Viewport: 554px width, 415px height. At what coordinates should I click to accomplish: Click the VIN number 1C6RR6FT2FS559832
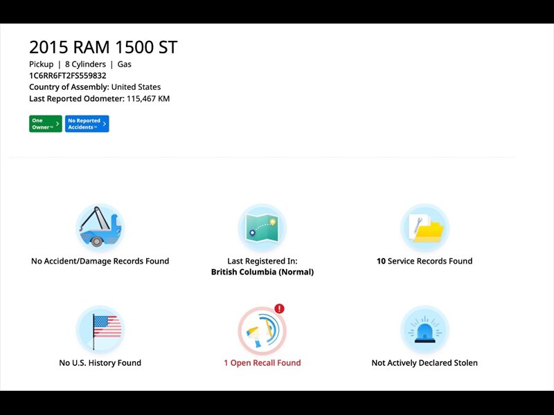[x=68, y=75]
